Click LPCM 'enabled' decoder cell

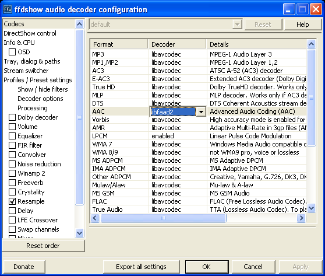[x=178, y=136]
